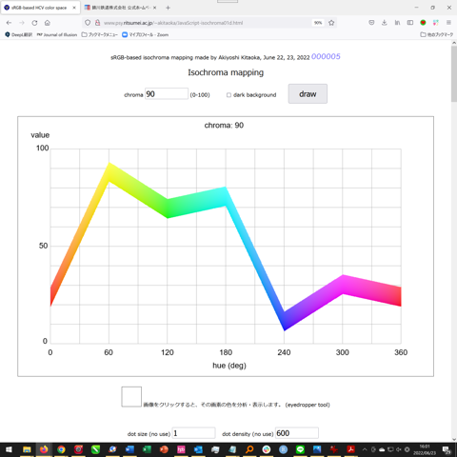Click the chroma: 90 chart title

(x=224, y=126)
